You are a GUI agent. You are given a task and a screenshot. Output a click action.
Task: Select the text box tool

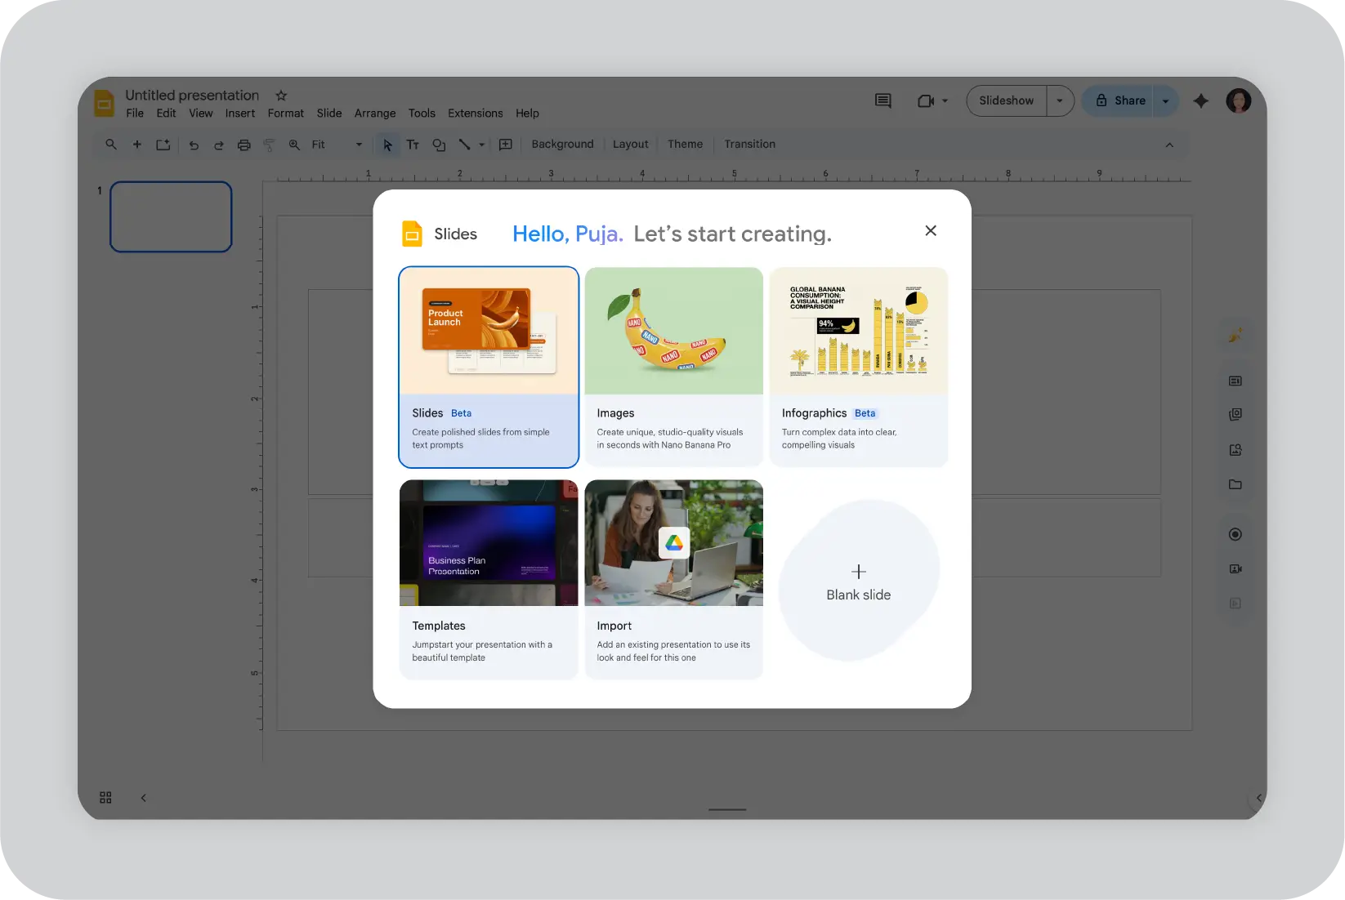click(x=413, y=145)
